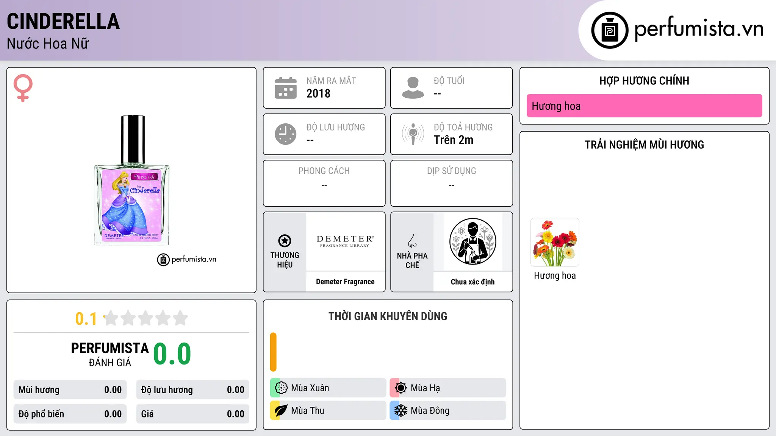
Task: Click the leaf icon for Mùa Thu
Action: [281, 411]
